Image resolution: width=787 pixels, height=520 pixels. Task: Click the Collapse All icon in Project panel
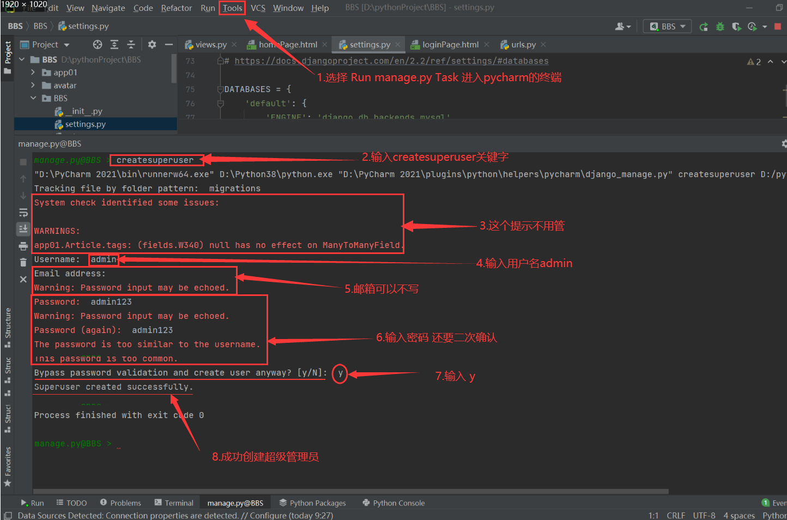point(131,45)
